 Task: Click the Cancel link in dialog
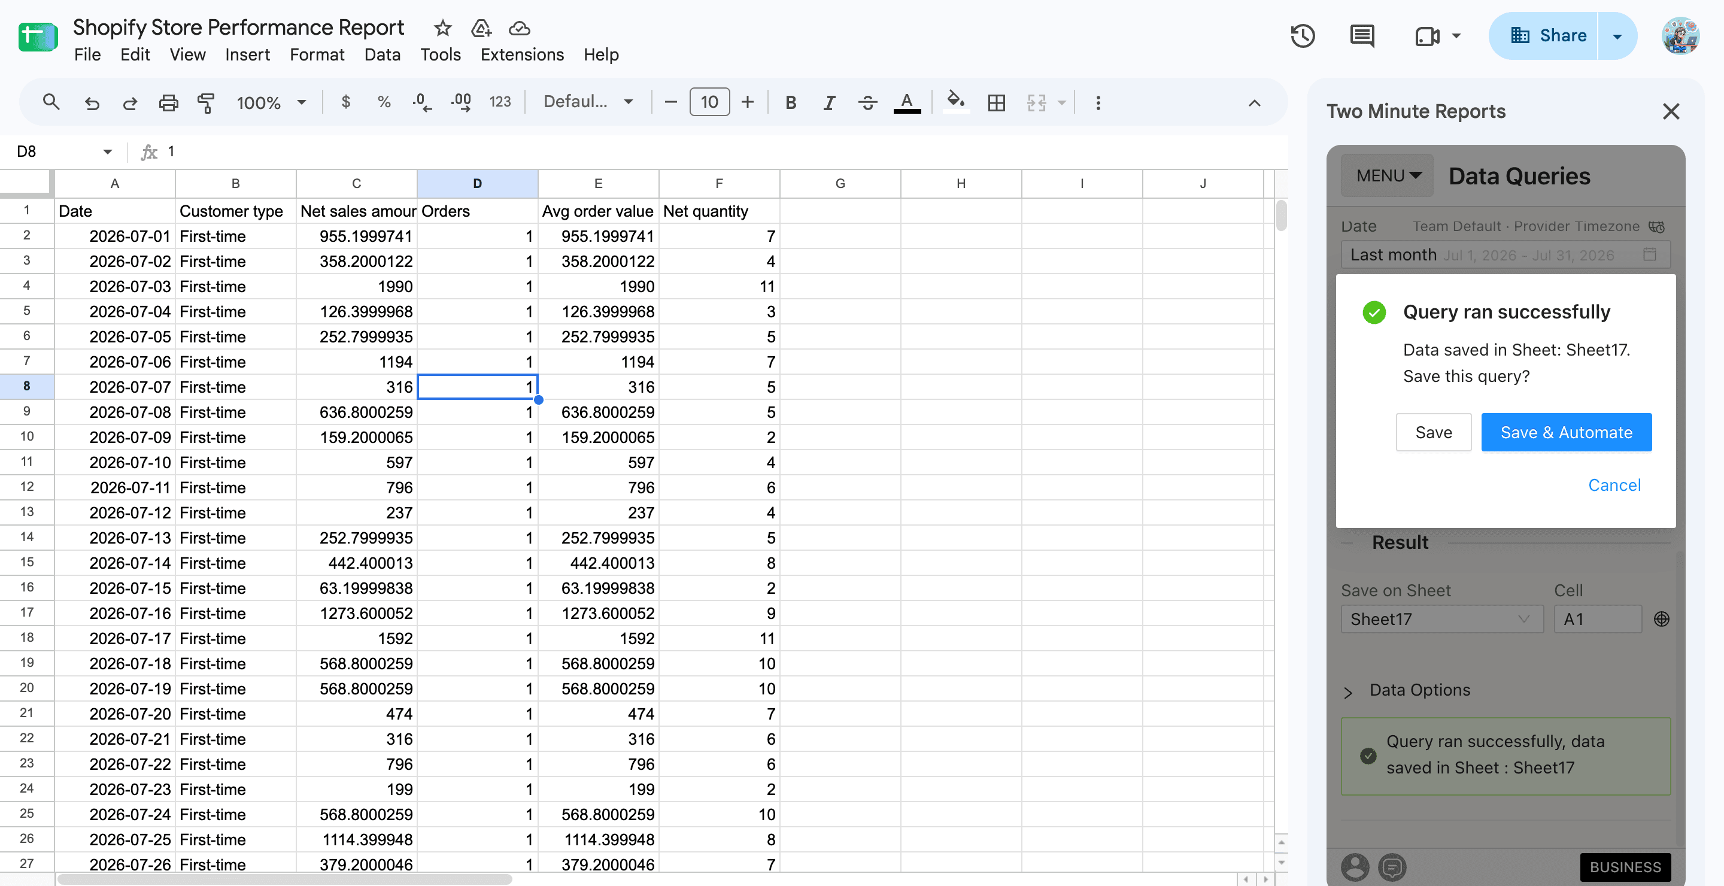click(1614, 485)
